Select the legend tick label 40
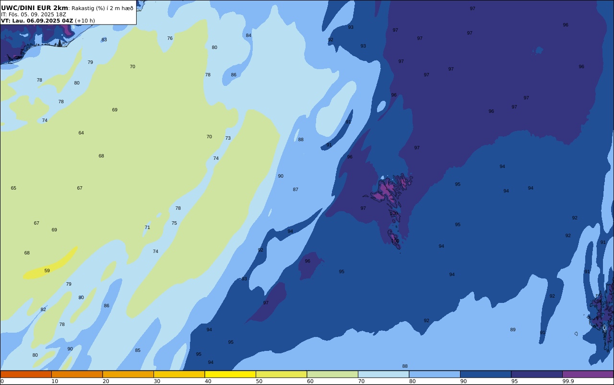The image size is (614, 385). click(x=208, y=381)
